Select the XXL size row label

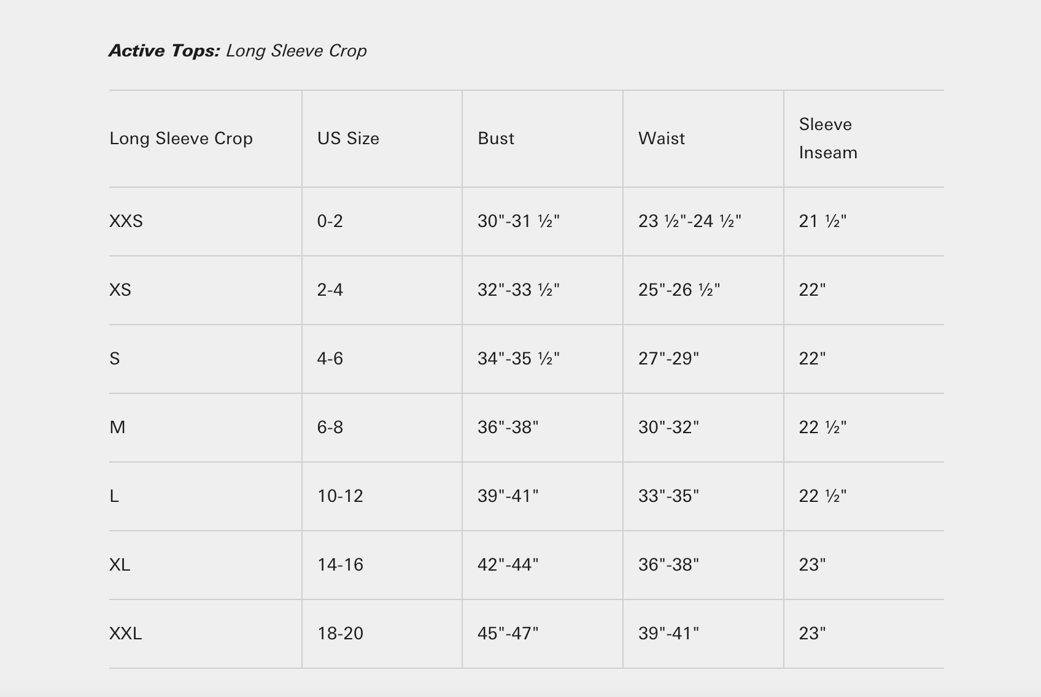click(x=125, y=633)
